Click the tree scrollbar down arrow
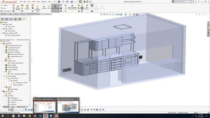This screenshot has width=210, height=118. (30, 105)
